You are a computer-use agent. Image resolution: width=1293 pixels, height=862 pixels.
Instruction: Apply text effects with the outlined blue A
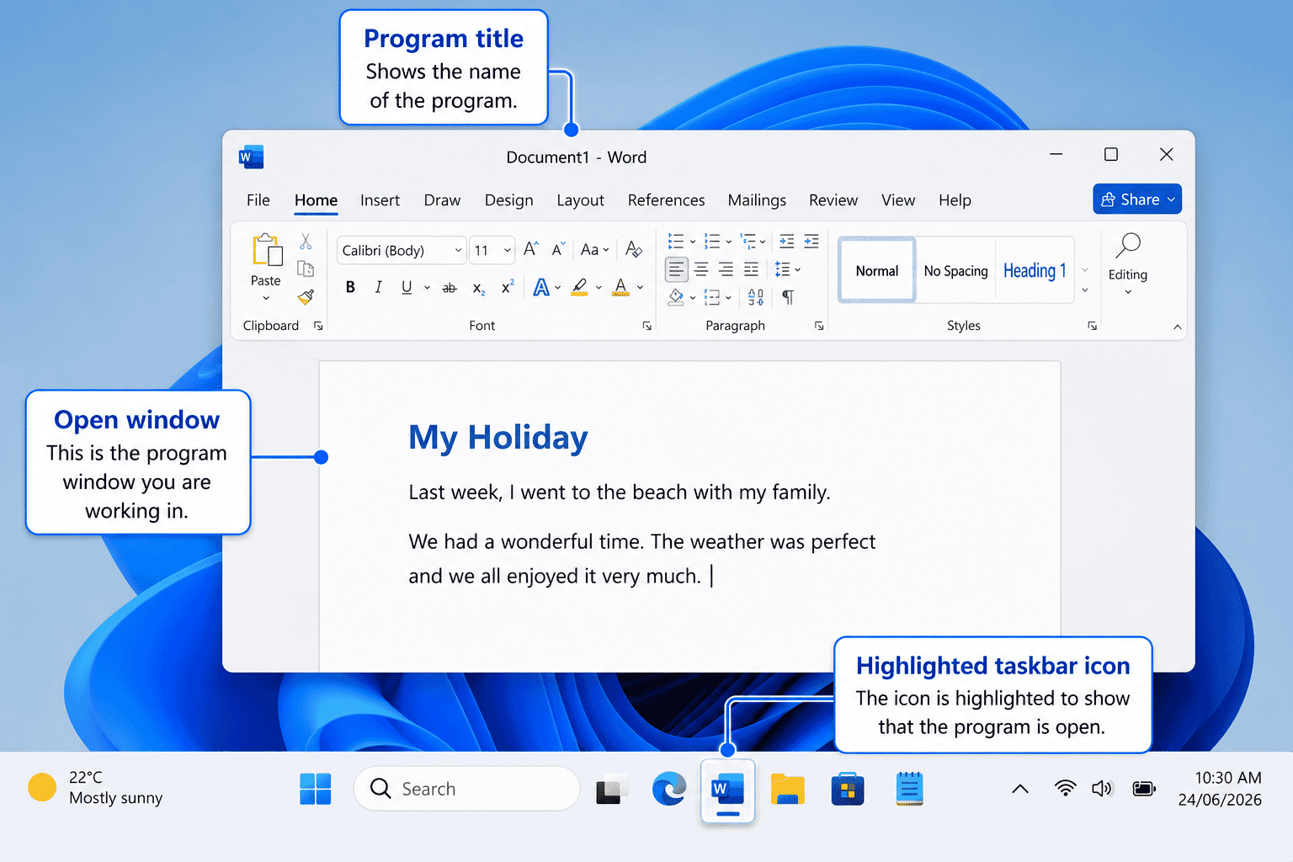coord(541,288)
